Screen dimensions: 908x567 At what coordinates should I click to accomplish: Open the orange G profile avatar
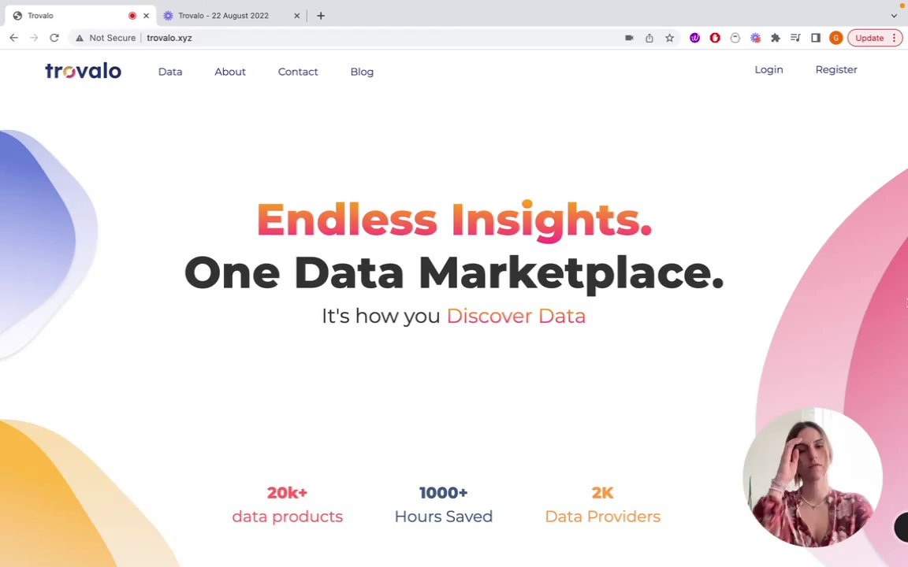(x=835, y=38)
